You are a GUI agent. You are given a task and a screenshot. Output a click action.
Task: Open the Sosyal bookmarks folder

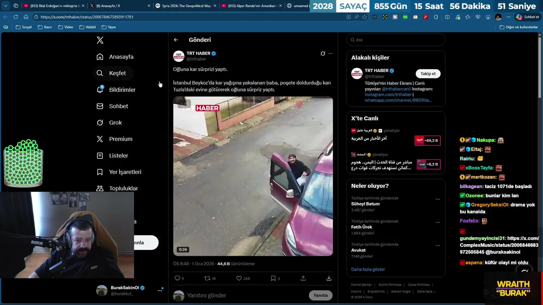pos(24,27)
